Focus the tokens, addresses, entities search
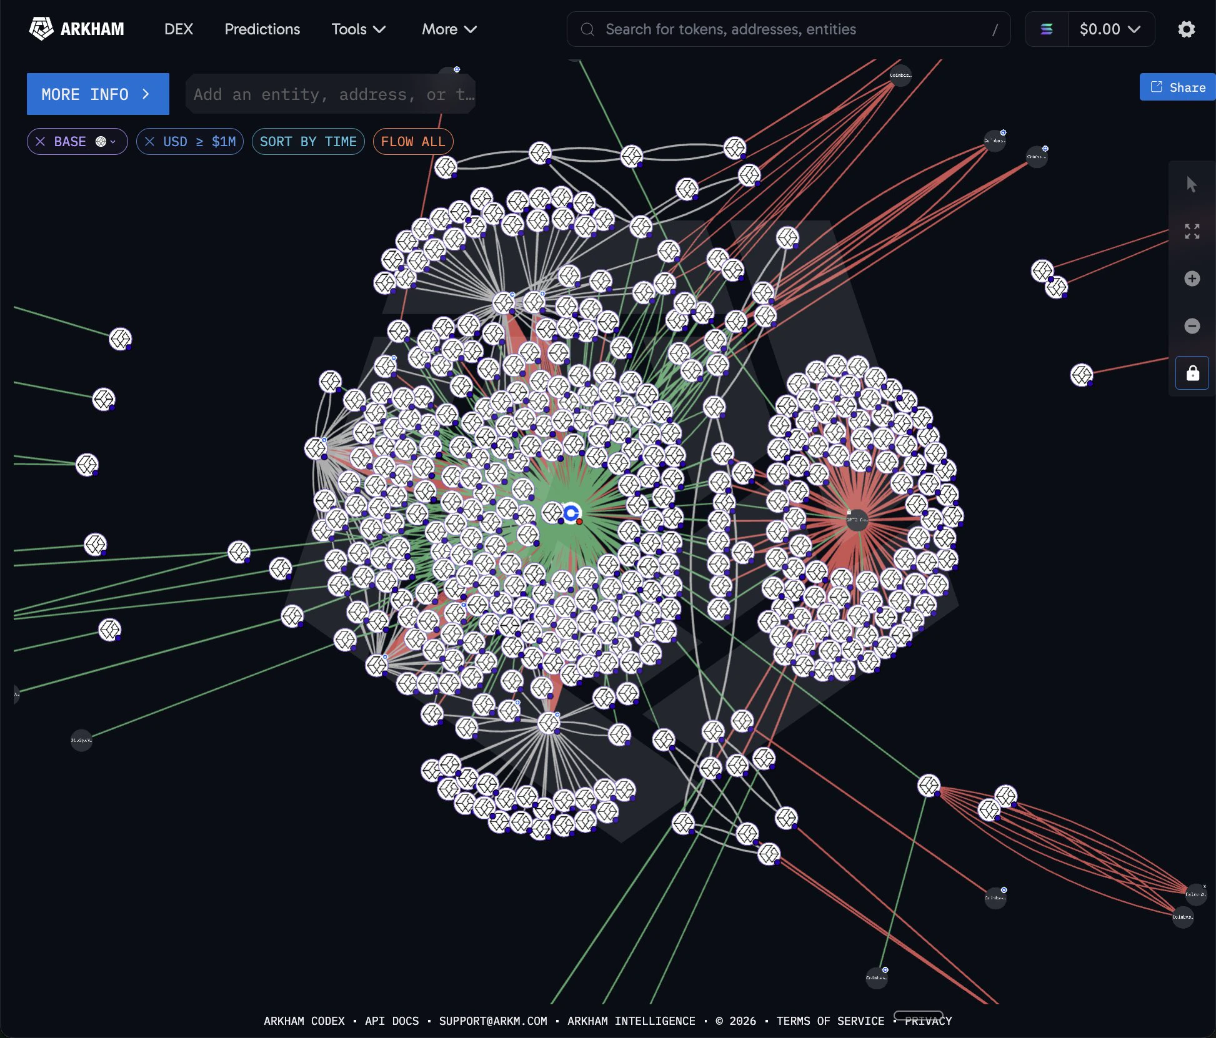1216x1038 pixels. [789, 29]
